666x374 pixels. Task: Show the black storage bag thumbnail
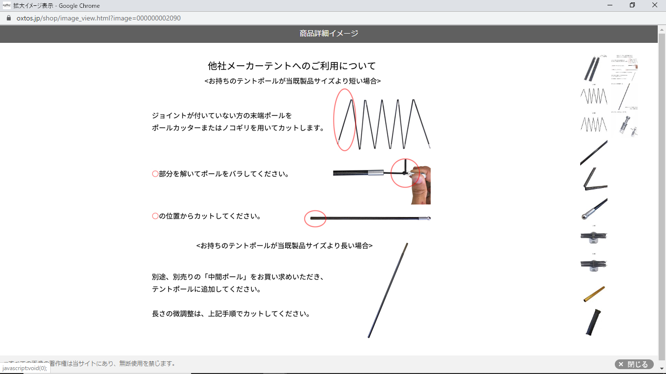coord(593,322)
